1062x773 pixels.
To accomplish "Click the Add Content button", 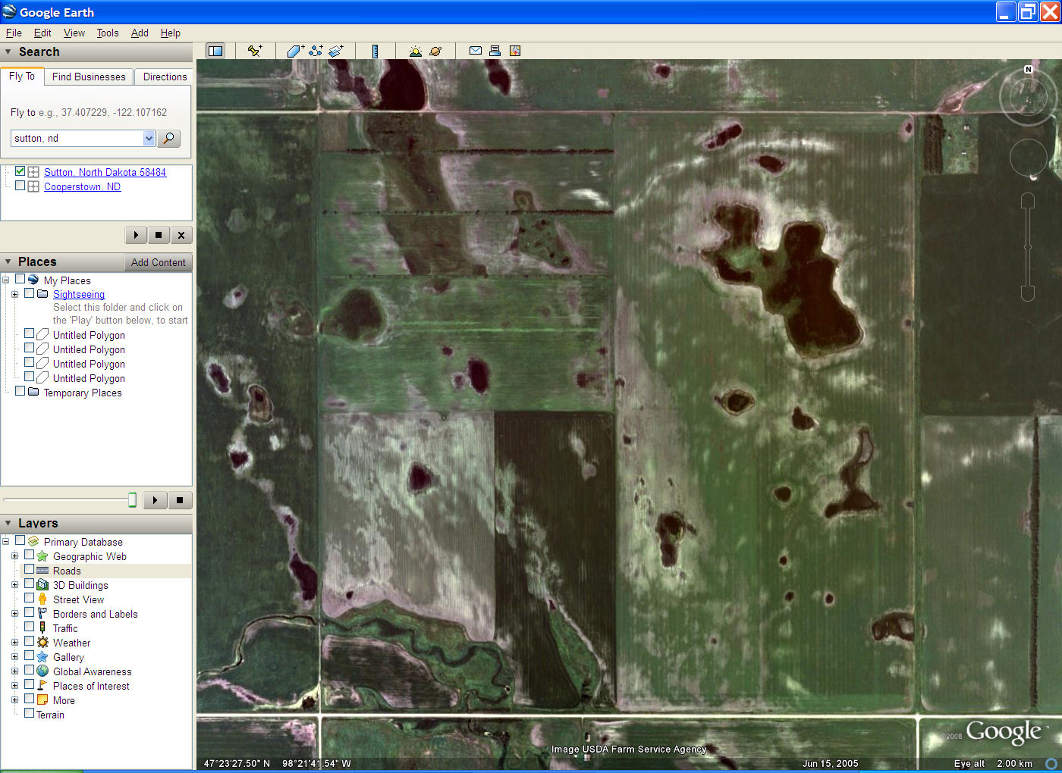I will [158, 262].
